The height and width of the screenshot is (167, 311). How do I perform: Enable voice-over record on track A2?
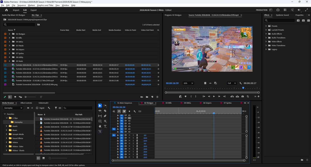137,138
